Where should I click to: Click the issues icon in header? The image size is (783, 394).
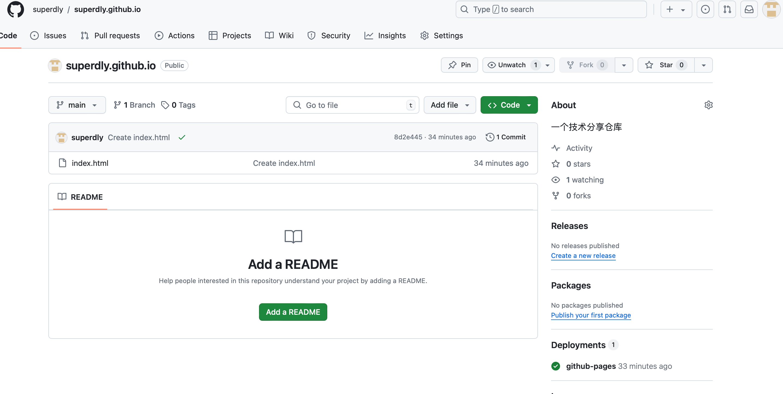coord(705,9)
